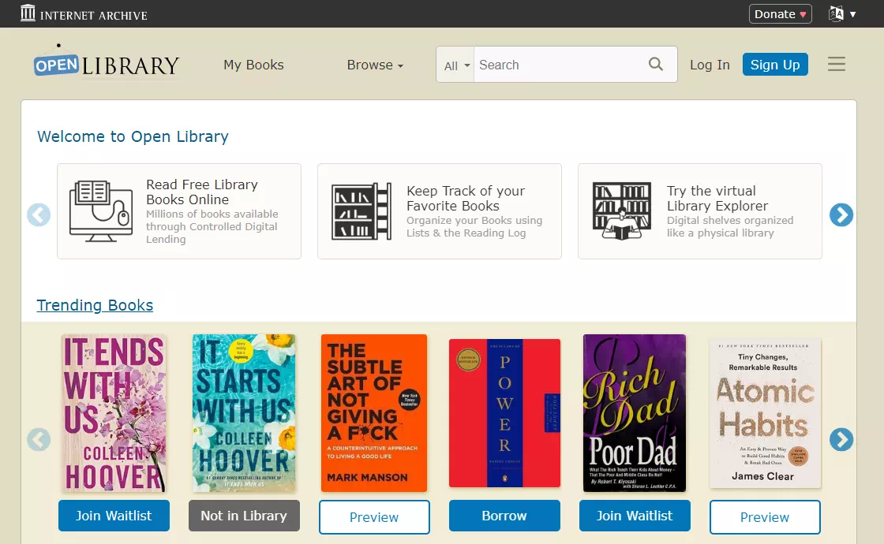The height and width of the screenshot is (544, 884).
Task: Open Keep Track of your Favorite Books
Action: (x=466, y=198)
